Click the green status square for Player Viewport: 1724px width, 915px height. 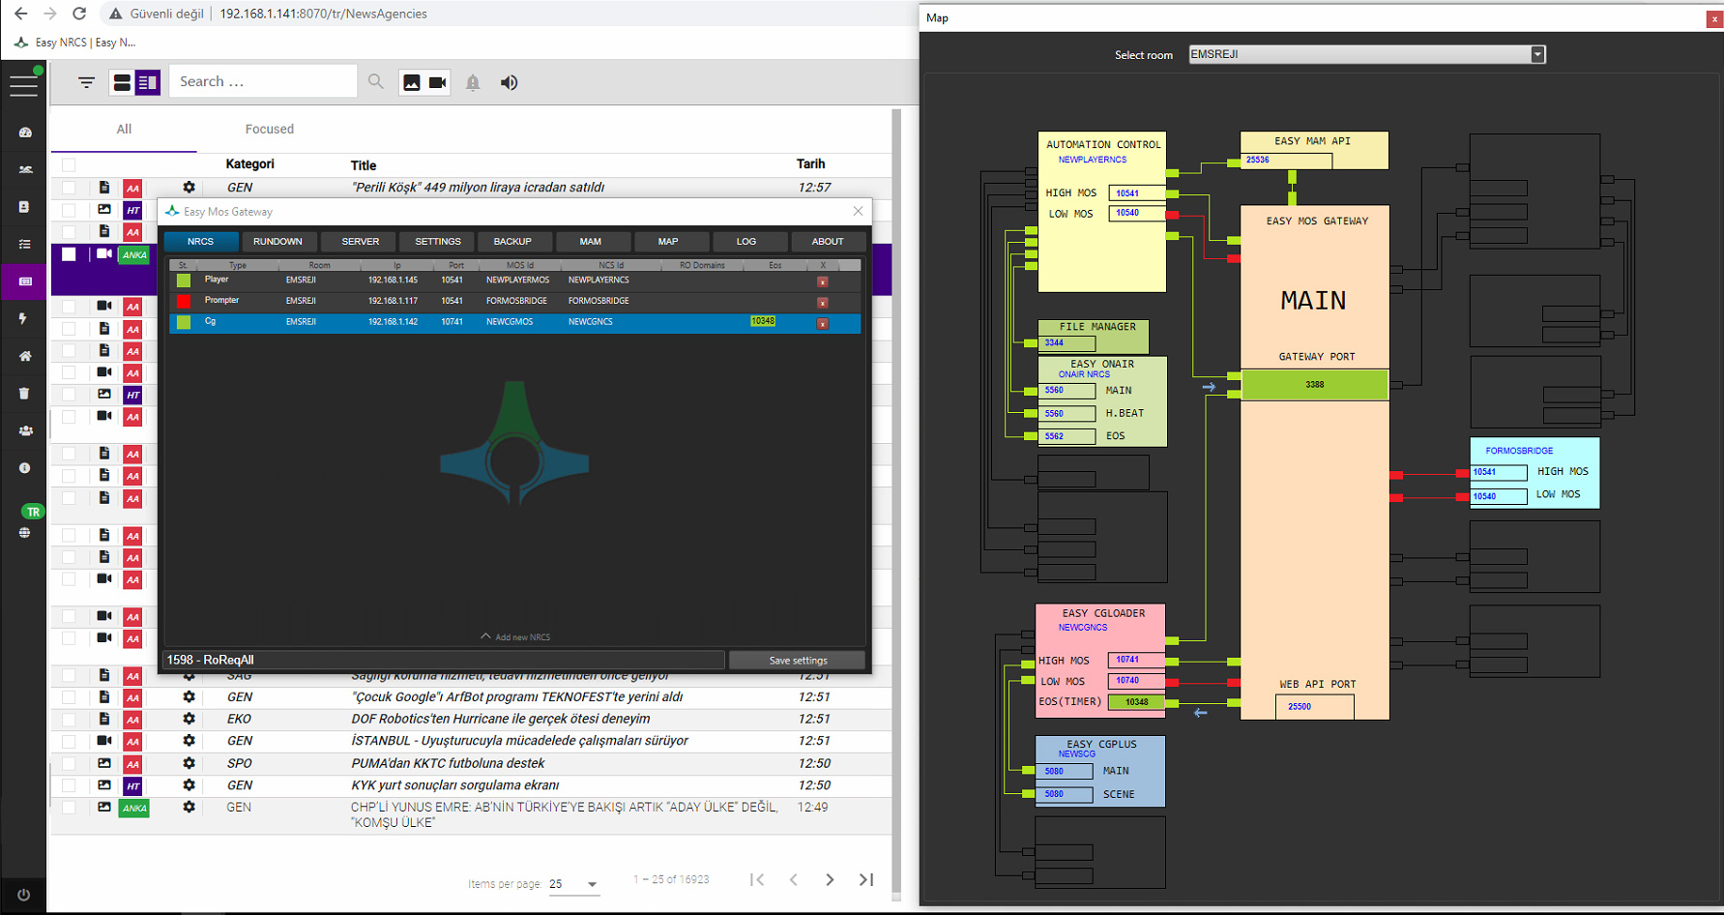pos(184,280)
